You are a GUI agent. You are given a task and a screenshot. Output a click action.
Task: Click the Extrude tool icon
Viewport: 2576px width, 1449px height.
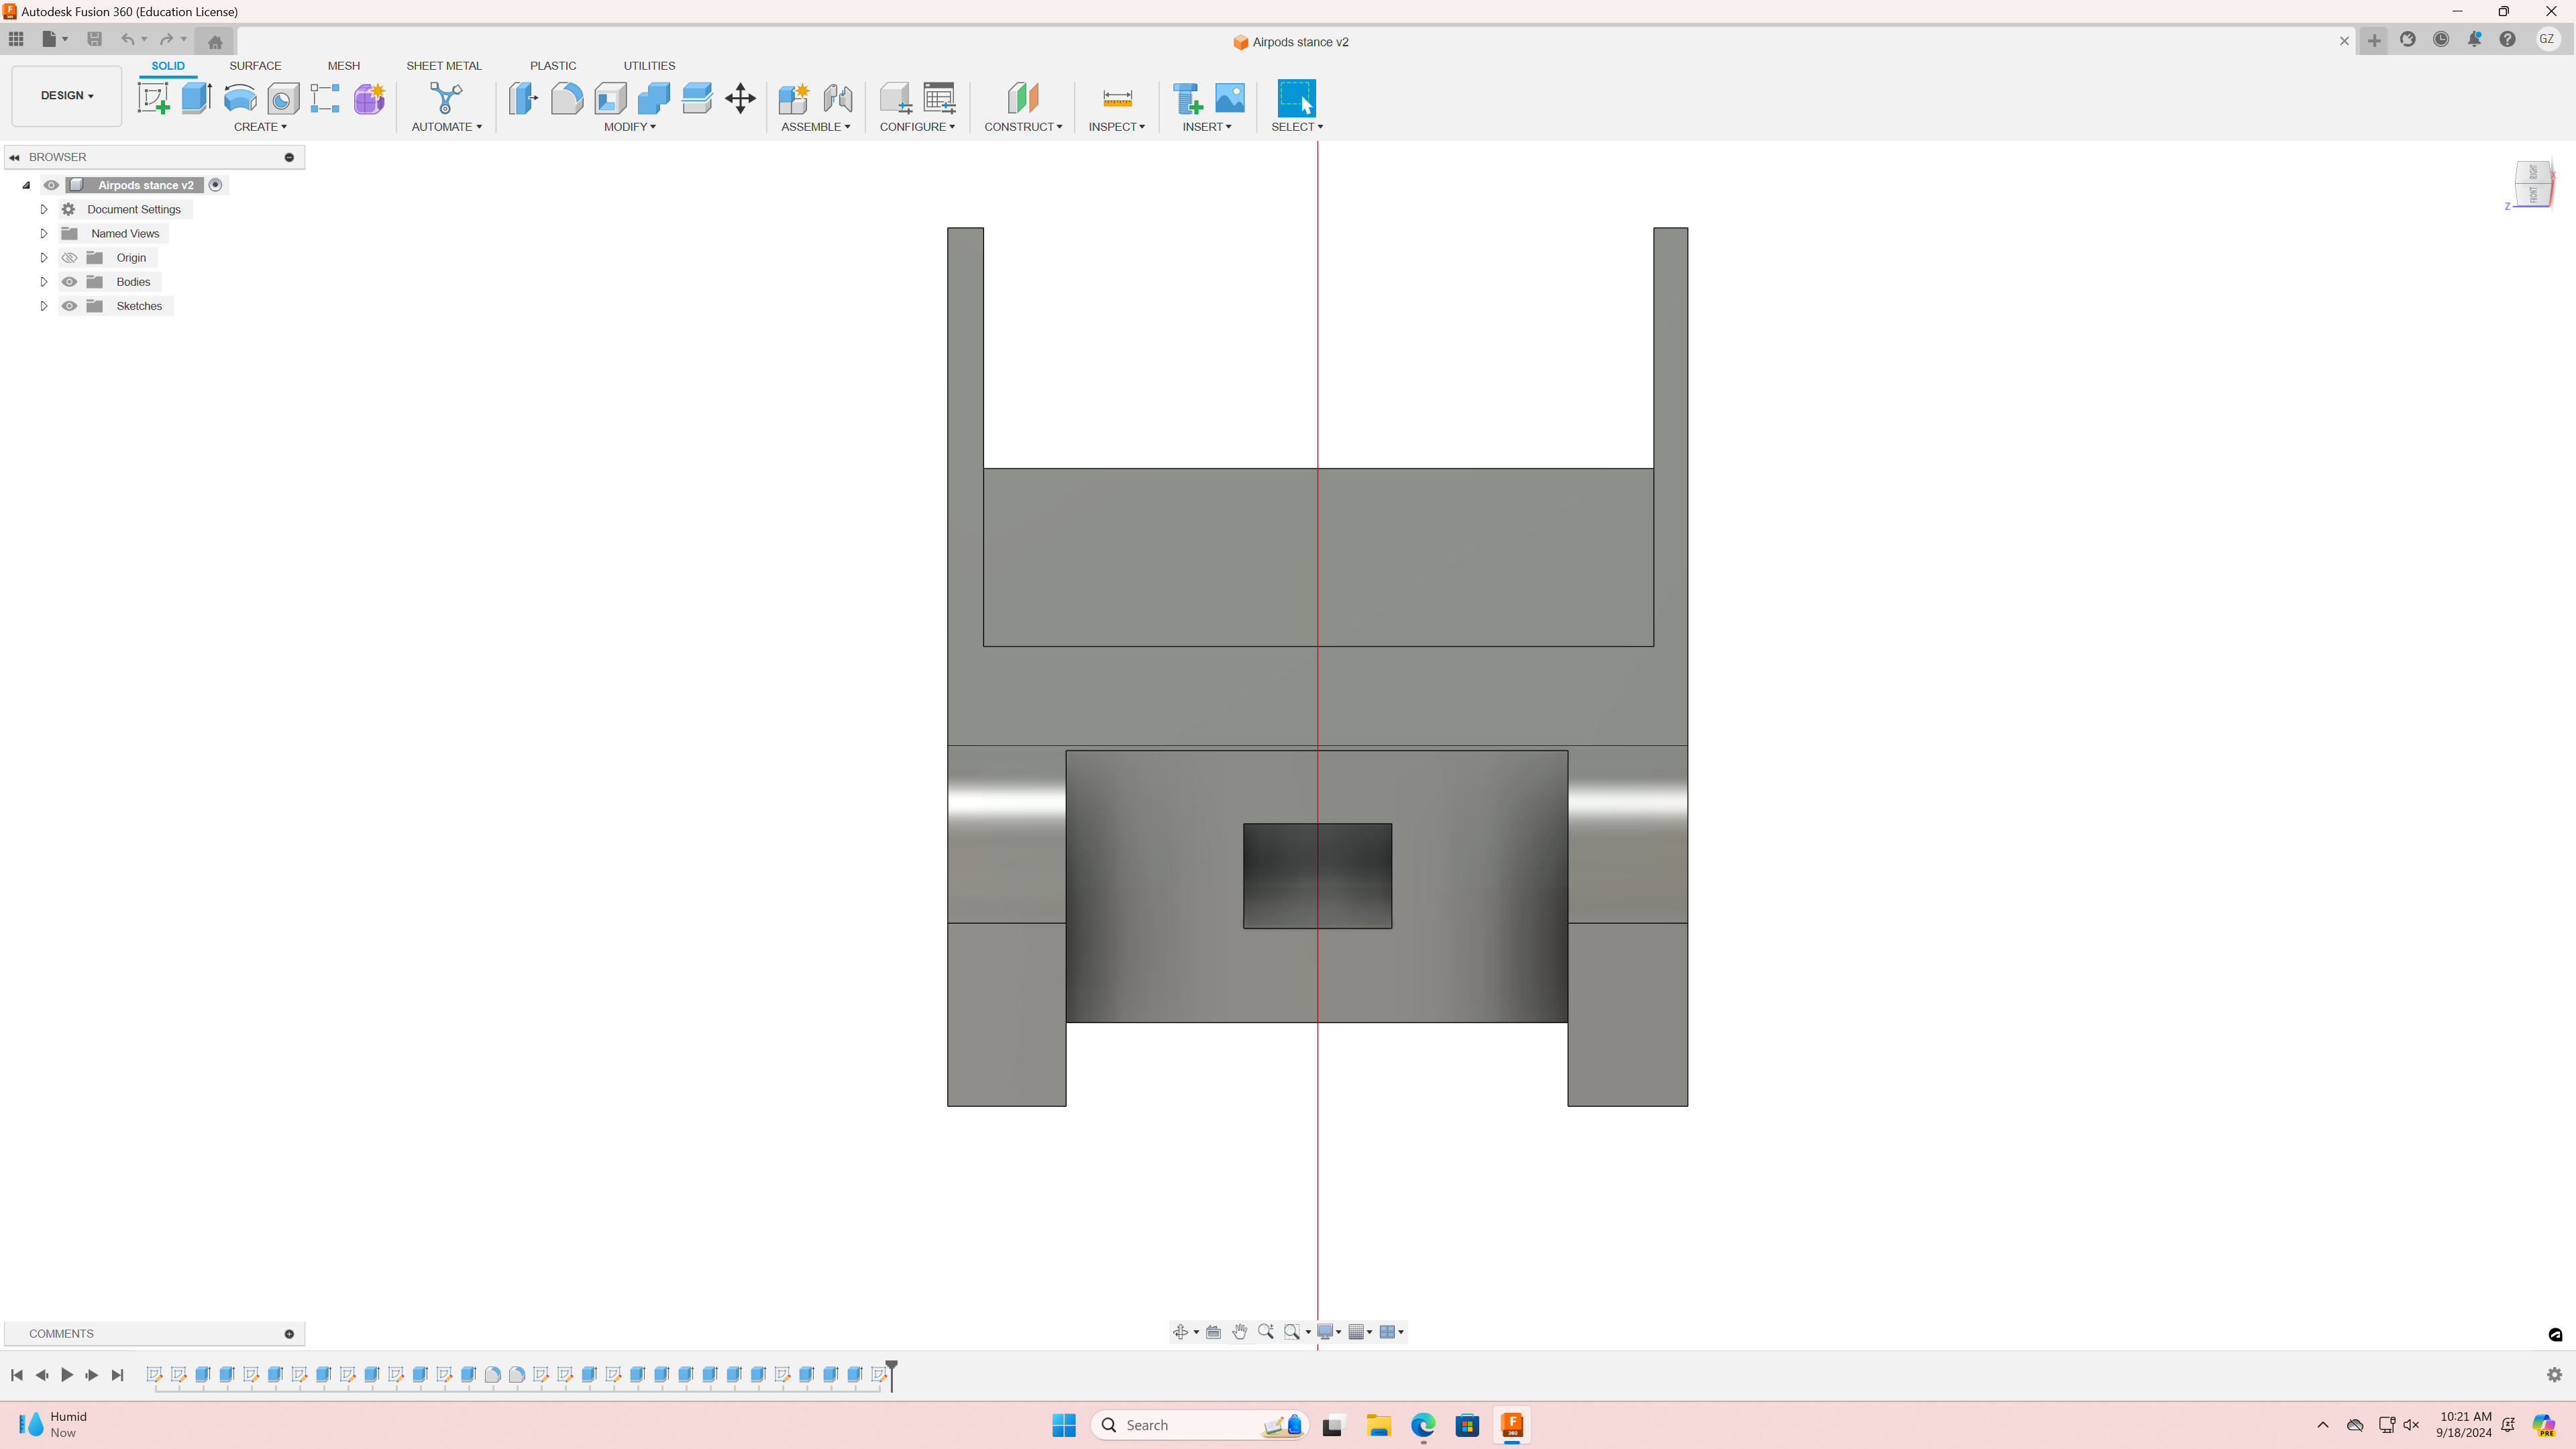click(x=196, y=98)
